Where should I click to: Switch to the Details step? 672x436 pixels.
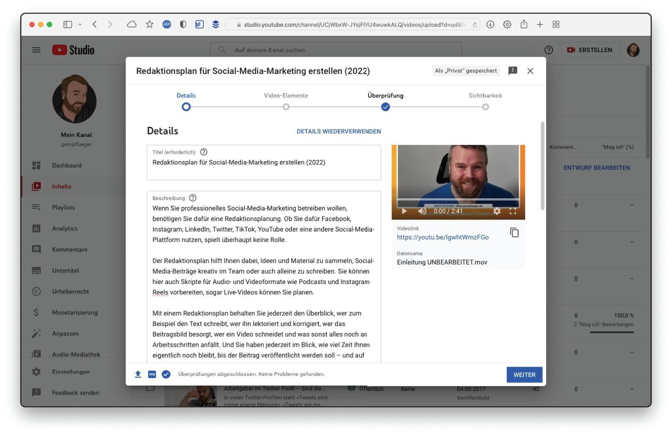click(186, 101)
